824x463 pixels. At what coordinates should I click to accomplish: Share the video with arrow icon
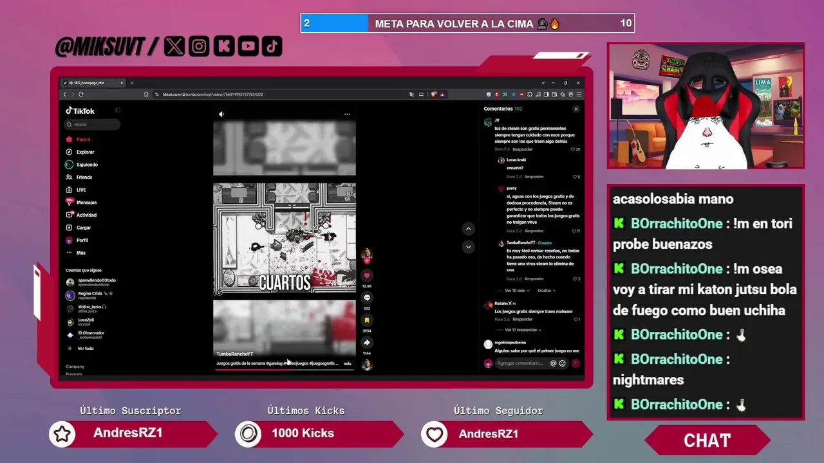[367, 342]
